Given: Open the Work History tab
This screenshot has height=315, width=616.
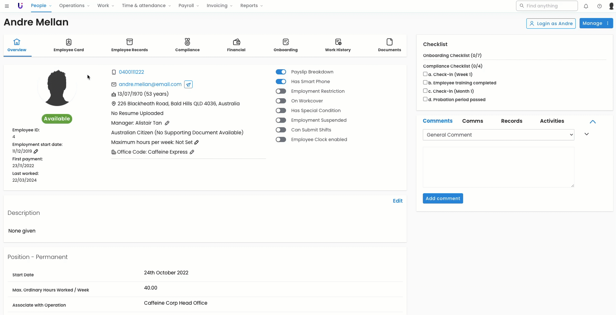Looking at the screenshot, I should tap(338, 45).
